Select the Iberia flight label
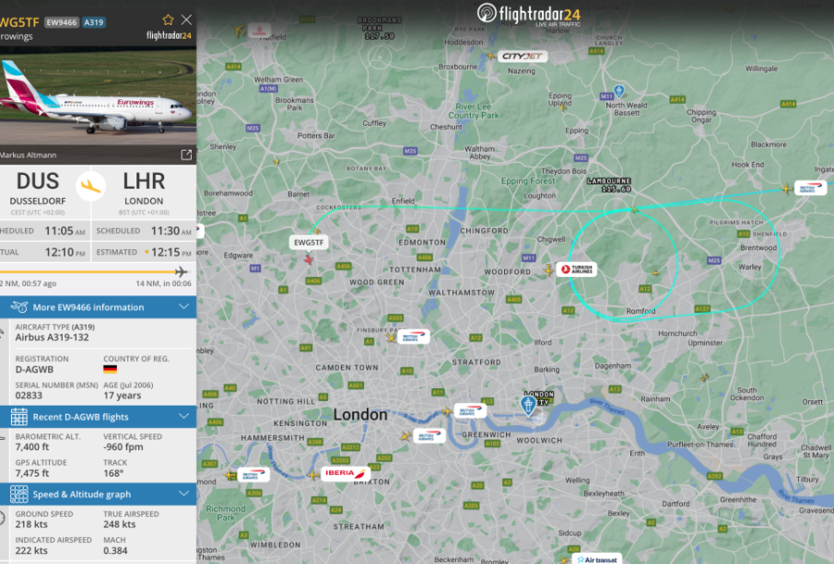The width and height of the screenshot is (834, 564). tap(346, 473)
